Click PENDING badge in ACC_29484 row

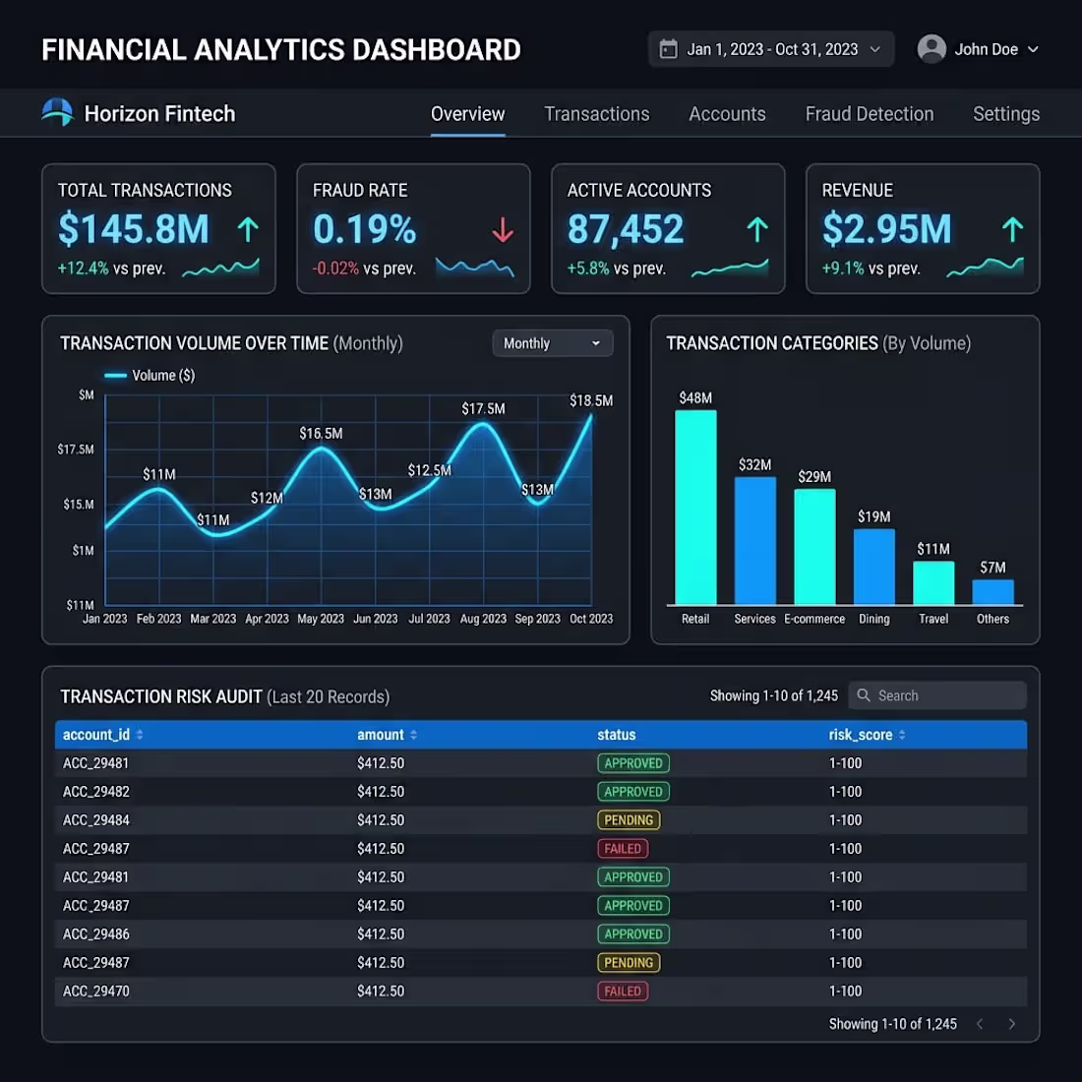pyautogui.click(x=628, y=819)
